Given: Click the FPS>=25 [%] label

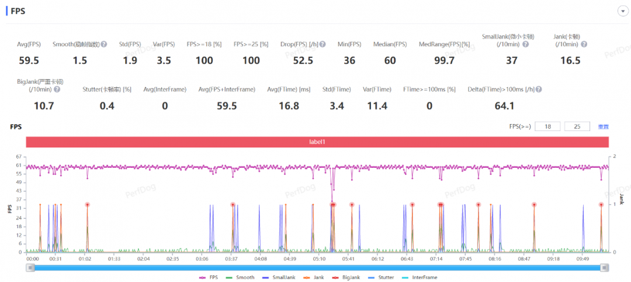Looking at the screenshot, I should click(251, 44).
